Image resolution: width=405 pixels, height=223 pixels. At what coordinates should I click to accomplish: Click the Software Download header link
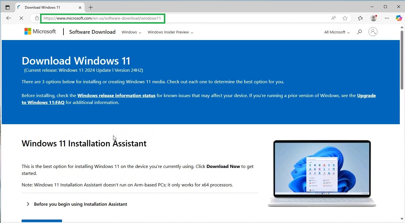pos(92,32)
